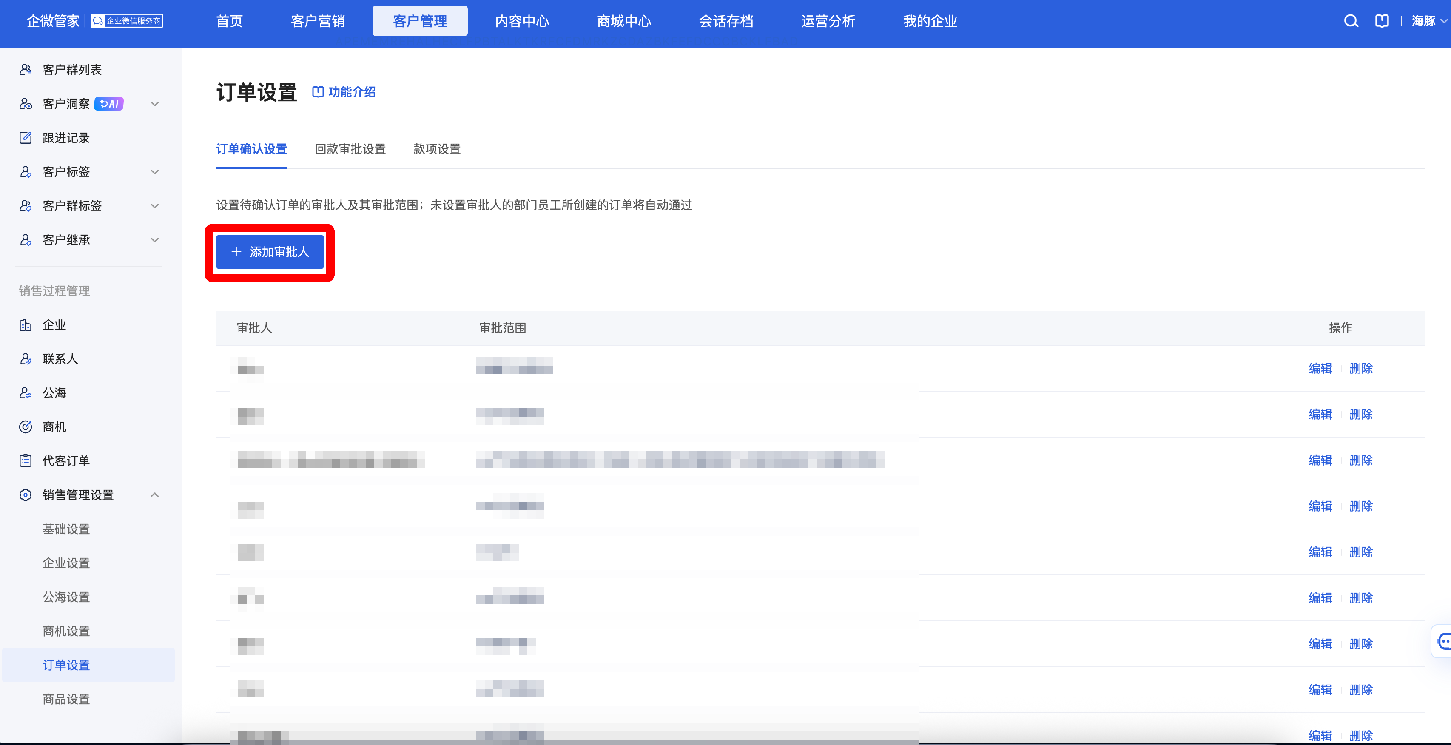
Task: Switch to the 回款审批设置 tab
Action: [350, 149]
